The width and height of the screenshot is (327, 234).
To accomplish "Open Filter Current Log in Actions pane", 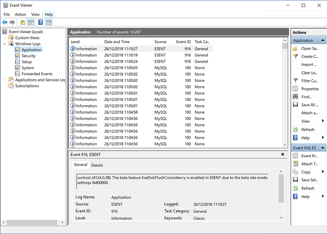I will [309, 81].
